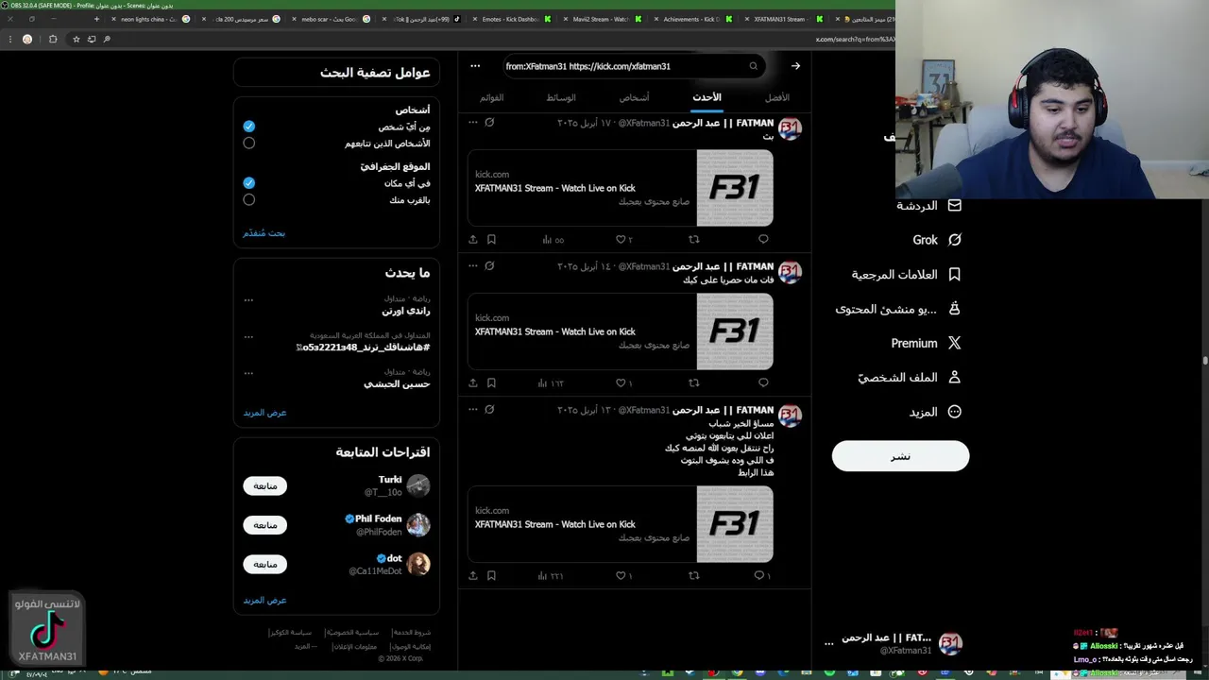This screenshot has height=680, width=1209.
Task: Open the kick.com link card on the 13 April tweet
Action: click(621, 524)
